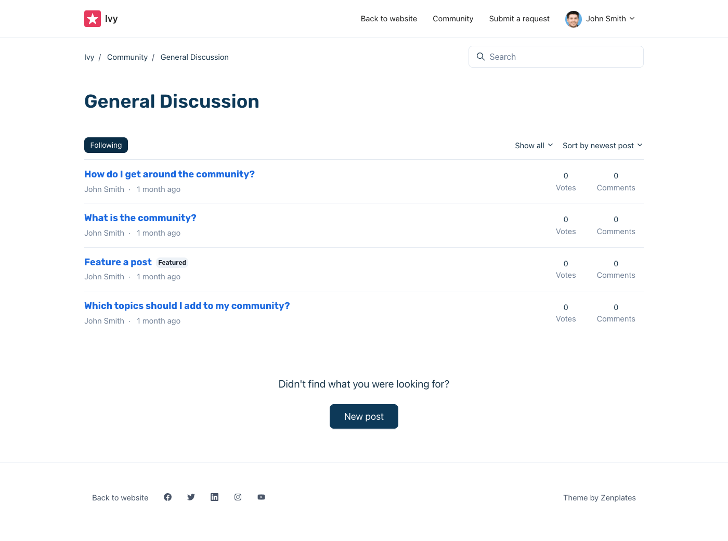This screenshot has width=728, height=541.
Task: Open the Facebook icon in footer
Action: coord(167,497)
